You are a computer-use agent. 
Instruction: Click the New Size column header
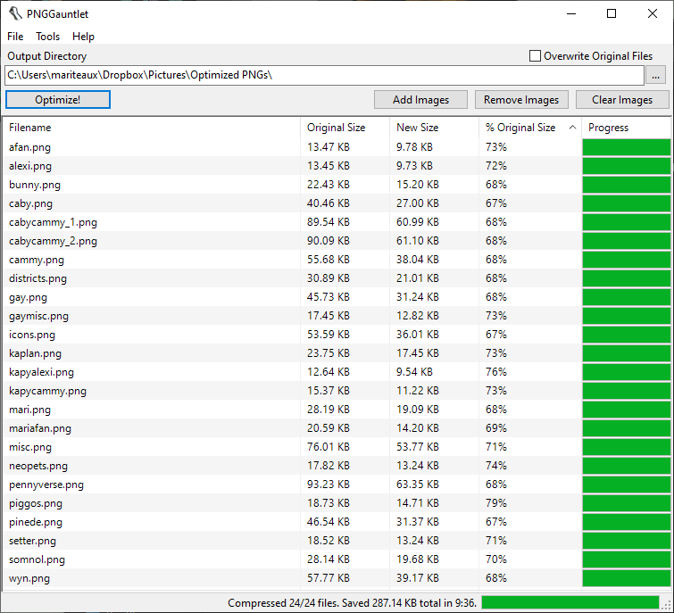418,128
